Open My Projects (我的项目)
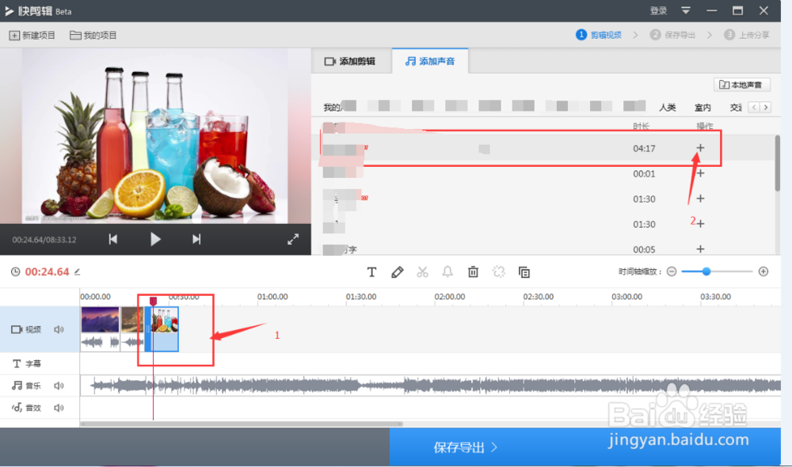The height and width of the screenshot is (467, 792). click(93, 36)
